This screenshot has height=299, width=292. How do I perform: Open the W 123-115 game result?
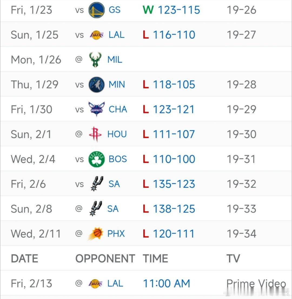(171, 10)
